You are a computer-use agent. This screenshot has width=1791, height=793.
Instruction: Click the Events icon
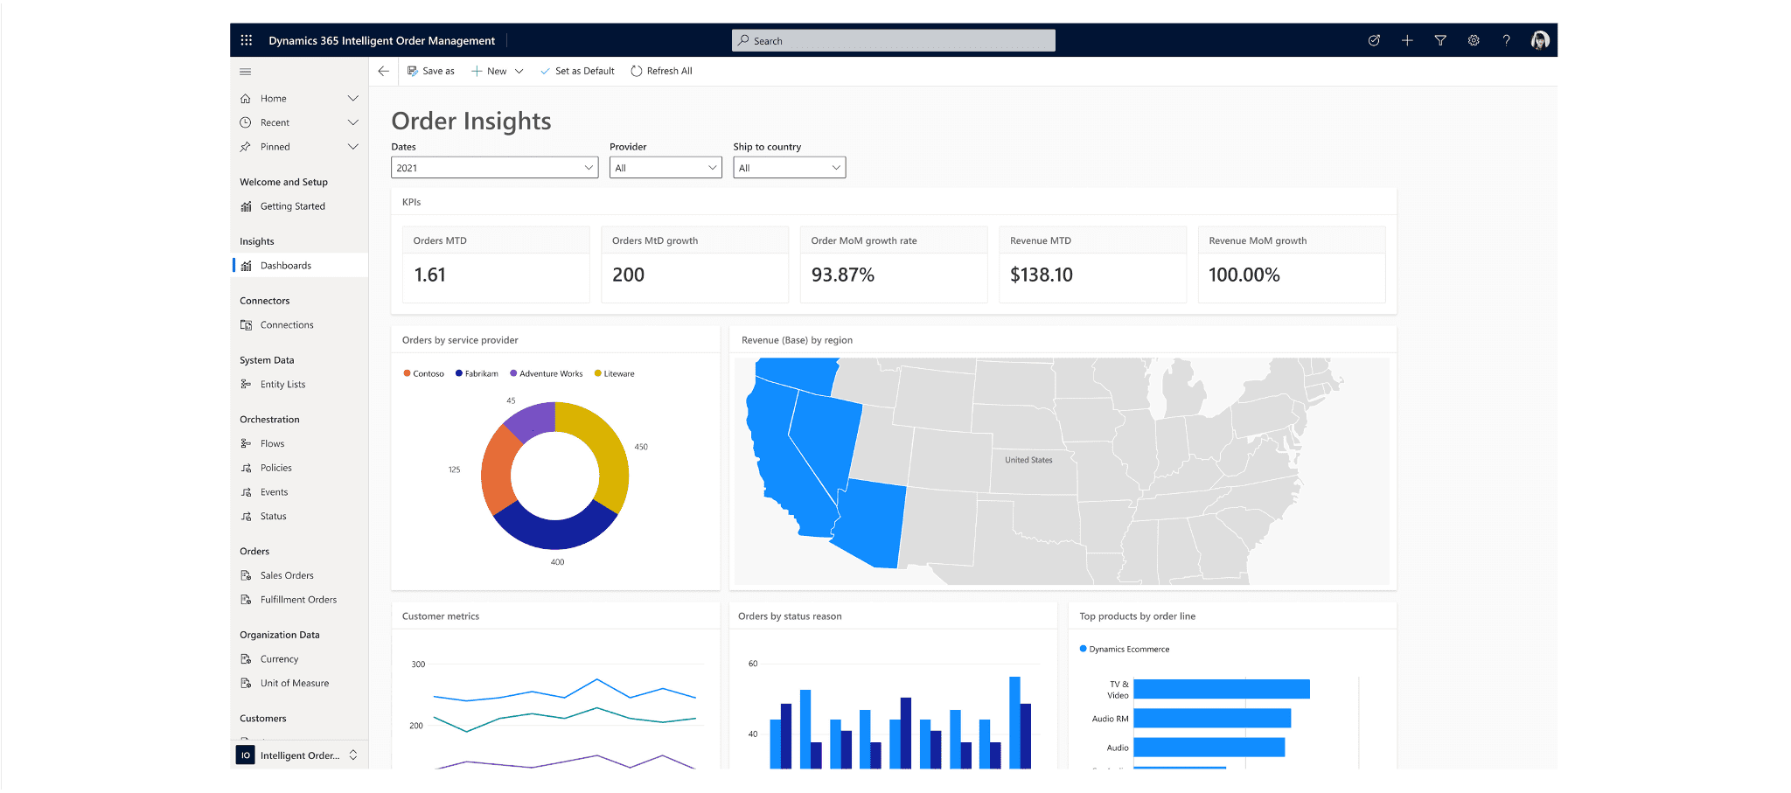246,492
